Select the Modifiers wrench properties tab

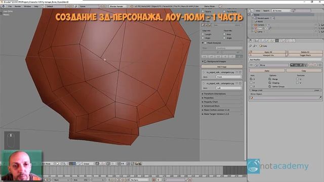pos(277,40)
